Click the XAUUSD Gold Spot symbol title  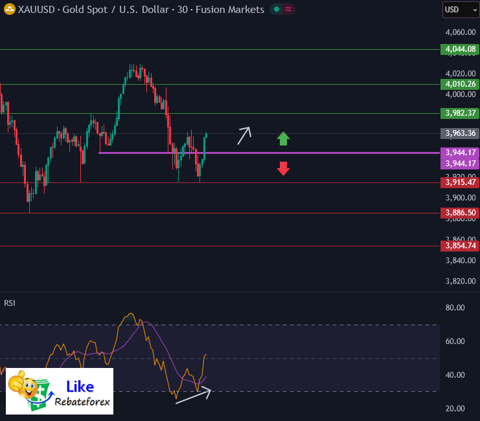[141, 10]
